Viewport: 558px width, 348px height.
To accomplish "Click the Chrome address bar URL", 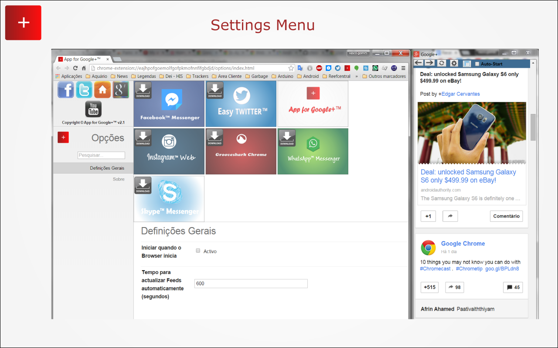I will click(175, 68).
